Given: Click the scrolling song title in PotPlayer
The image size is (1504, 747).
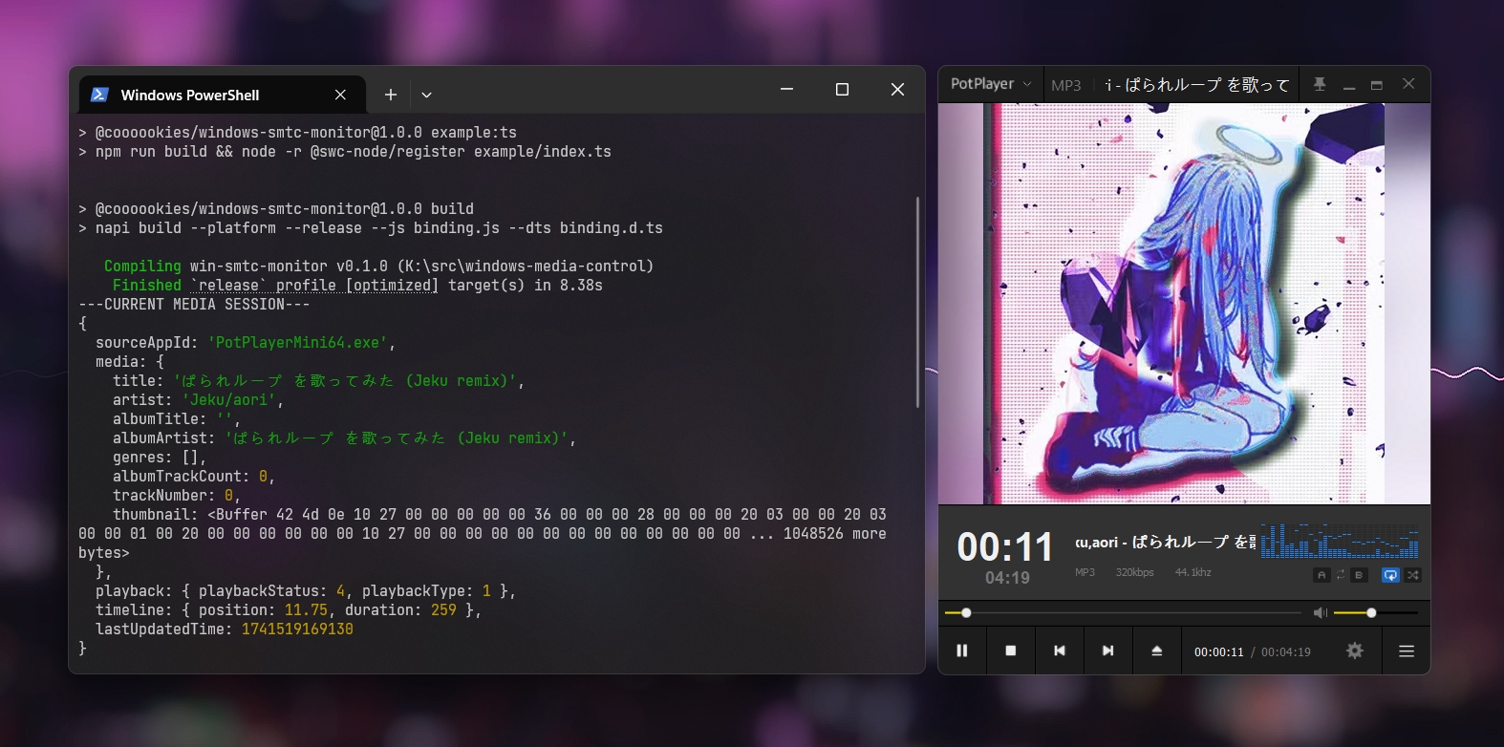Looking at the screenshot, I should point(1165,542).
